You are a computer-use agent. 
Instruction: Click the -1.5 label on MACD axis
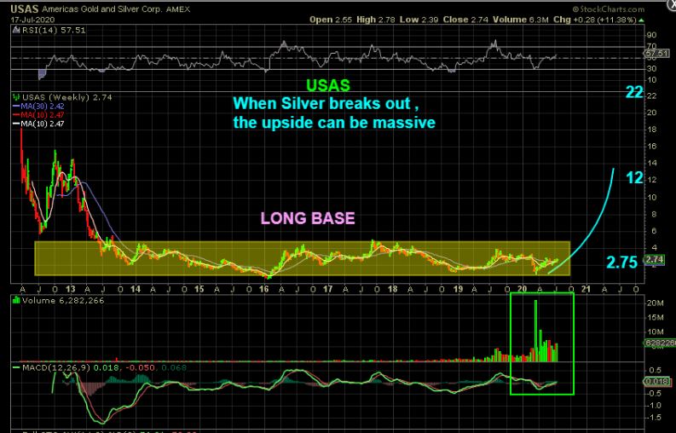pyautogui.click(x=655, y=418)
